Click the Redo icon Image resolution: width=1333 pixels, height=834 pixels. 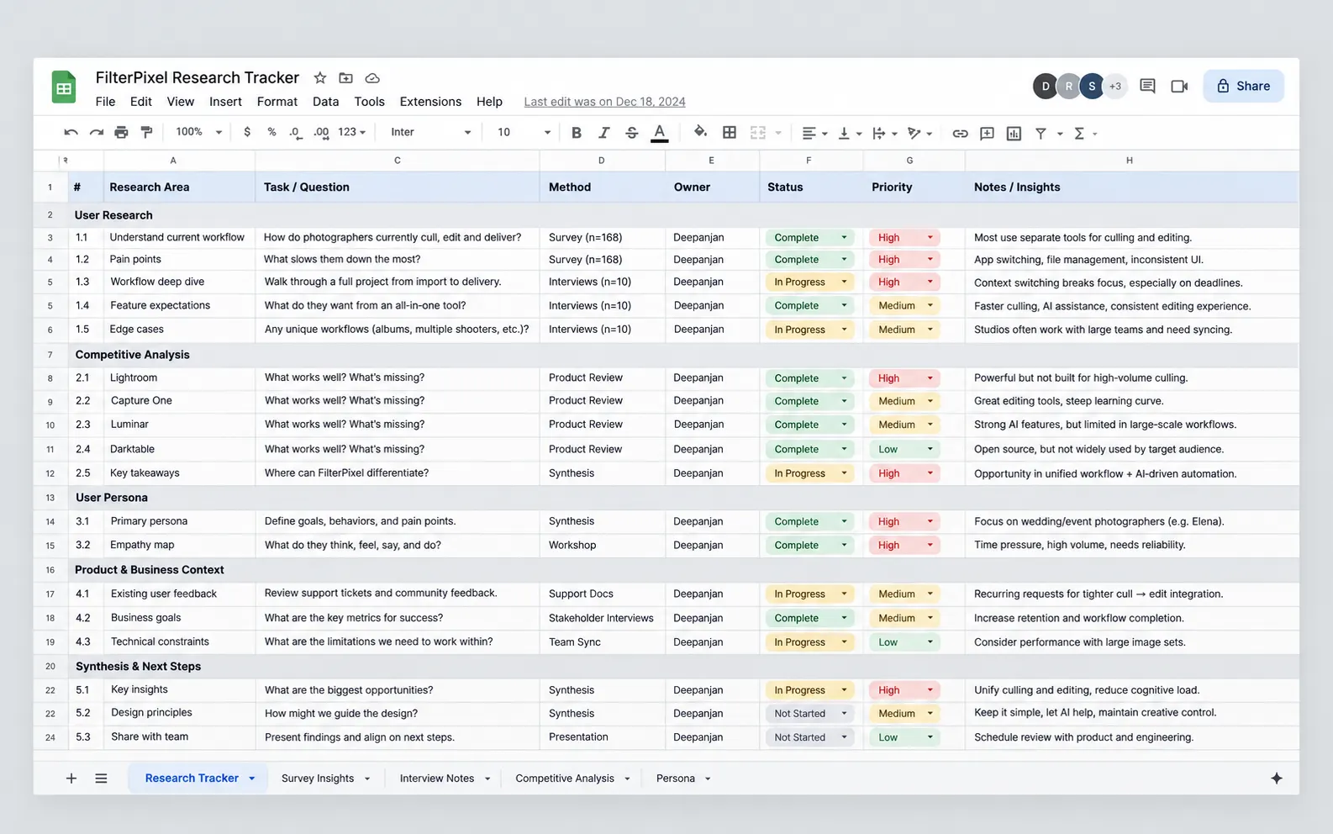[97, 132]
